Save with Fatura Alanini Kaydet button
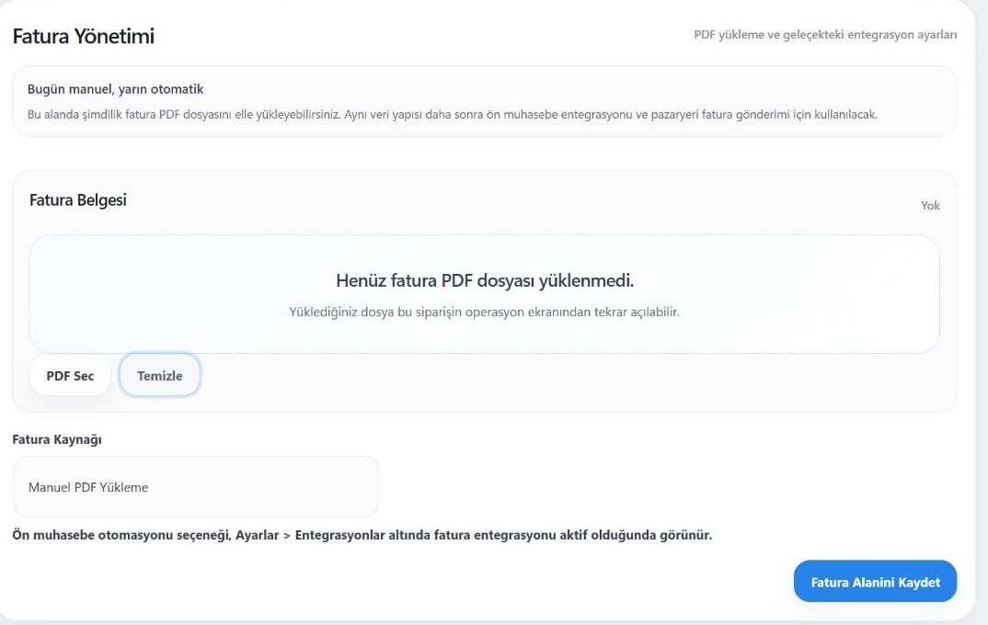The height and width of the screenshot is (625, 988). pyautogui.click(x=875, y=582)
